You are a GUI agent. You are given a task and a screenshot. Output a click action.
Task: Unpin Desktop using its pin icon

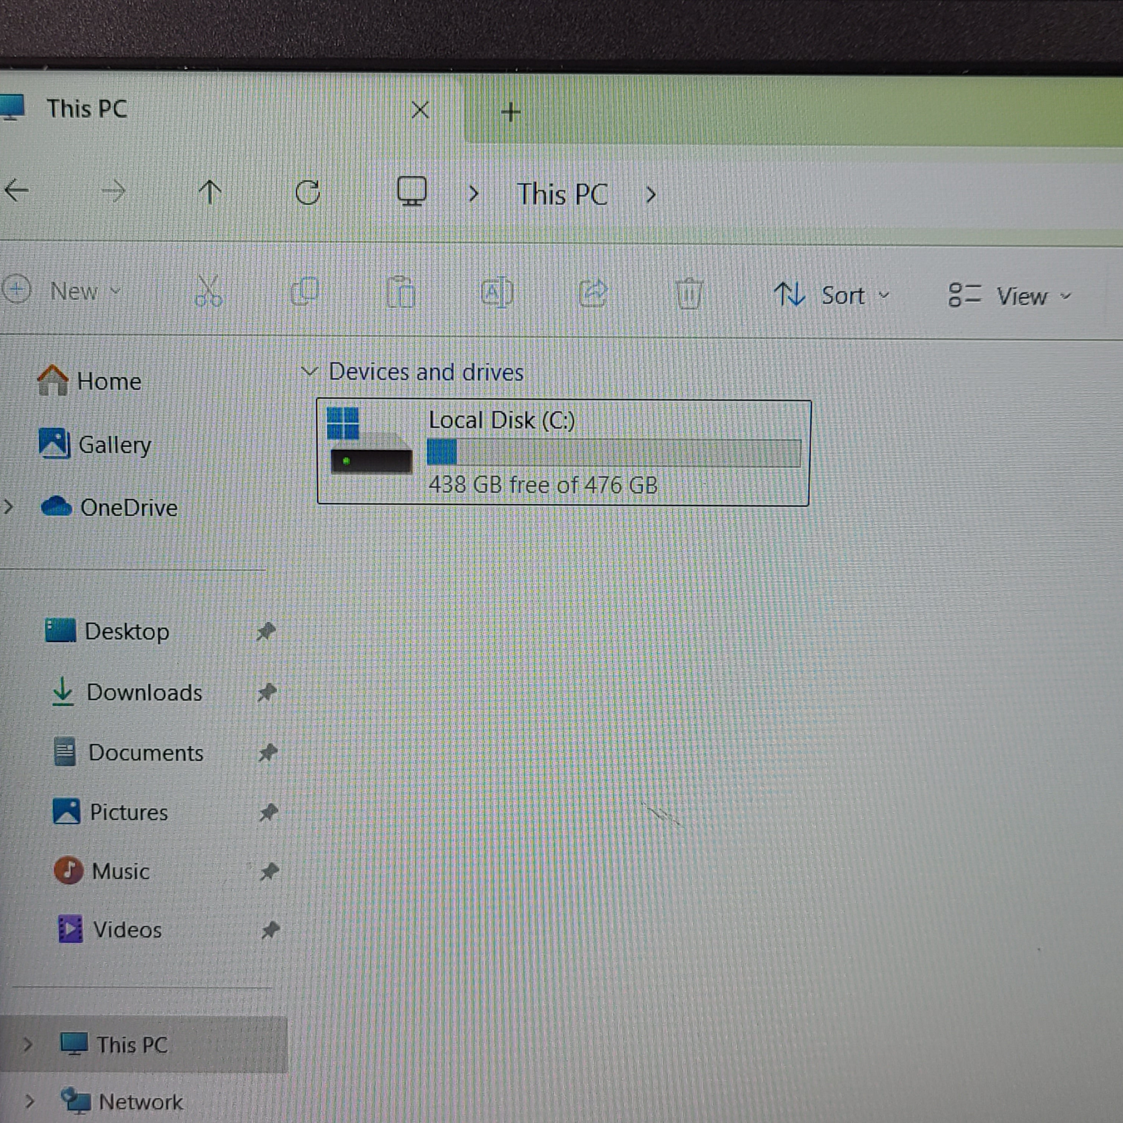click(x=266, y=631)
